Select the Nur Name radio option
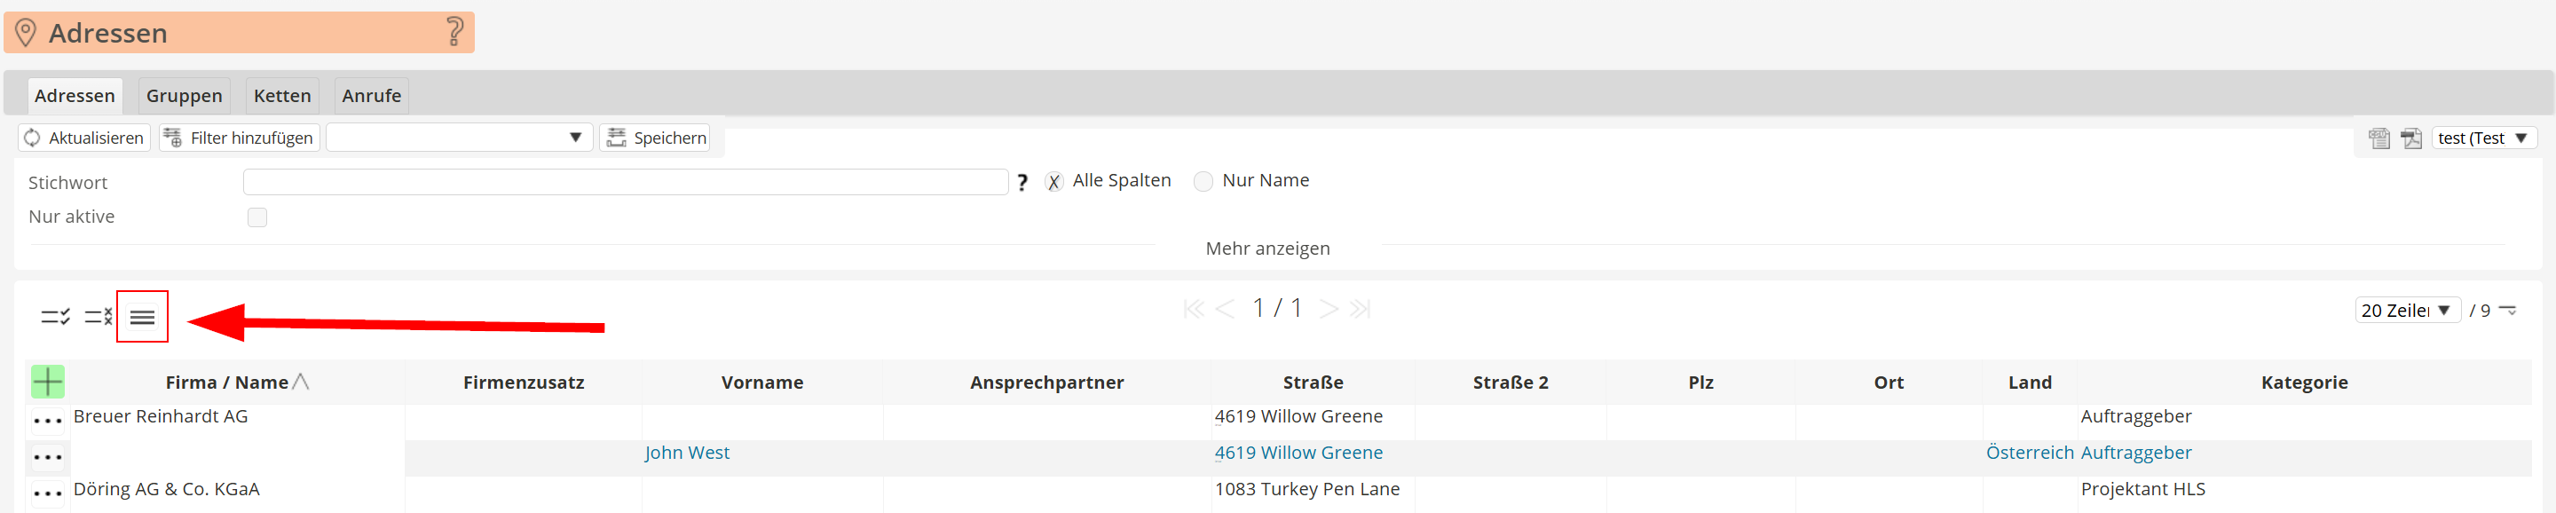Image resolution: width=2556 pixels, height=513 pixels. pyautogui.click(x=1203, y=182)
